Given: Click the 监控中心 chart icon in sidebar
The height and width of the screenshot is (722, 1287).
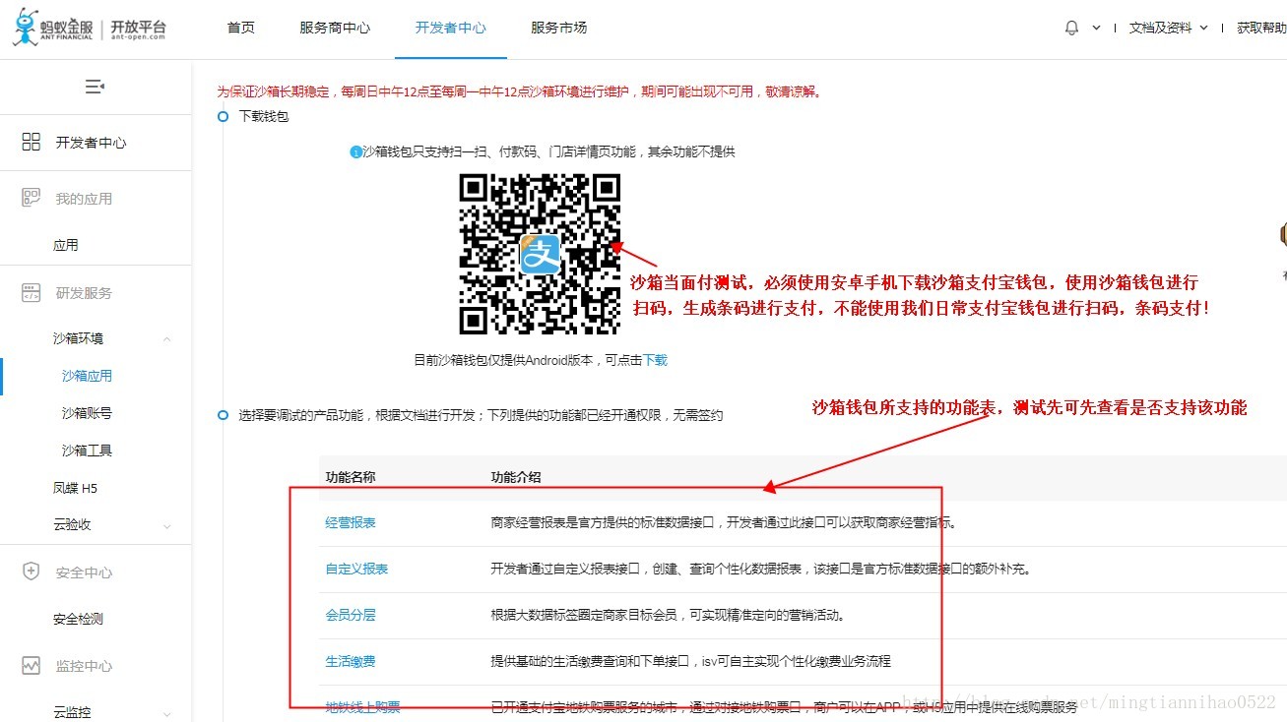Looking at the screenshot, I should (32, 665).
